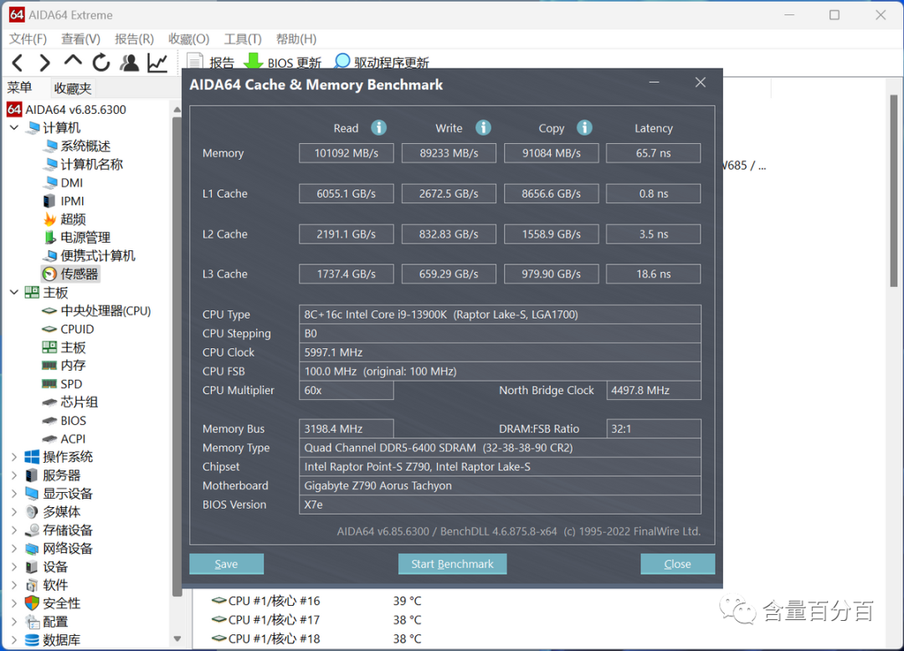Click the L1 Cache latency 0.8 ns

click(653, 193)
